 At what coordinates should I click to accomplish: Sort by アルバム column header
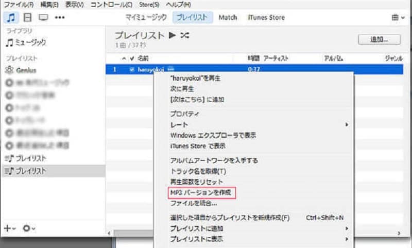click(333, 59)
